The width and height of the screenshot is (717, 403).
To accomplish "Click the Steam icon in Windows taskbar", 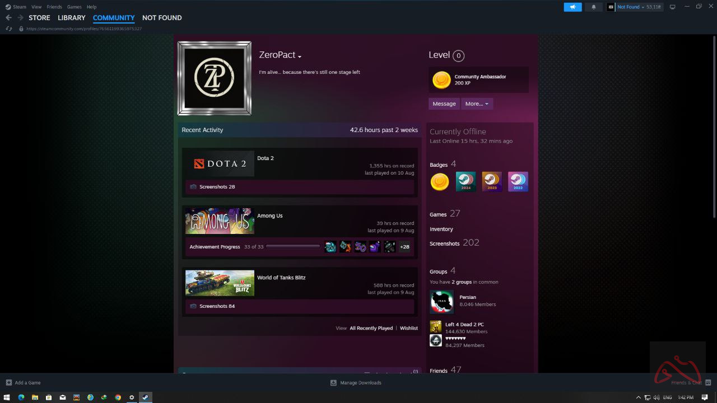I will [145, 397].
